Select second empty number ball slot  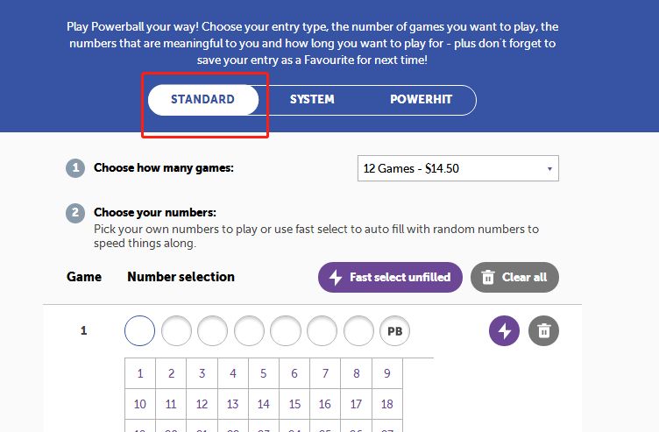pyautogui.click(x=176, y=330)
